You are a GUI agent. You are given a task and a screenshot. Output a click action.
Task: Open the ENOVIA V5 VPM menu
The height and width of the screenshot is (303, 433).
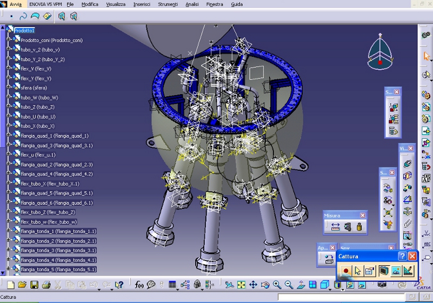(45, 4)
